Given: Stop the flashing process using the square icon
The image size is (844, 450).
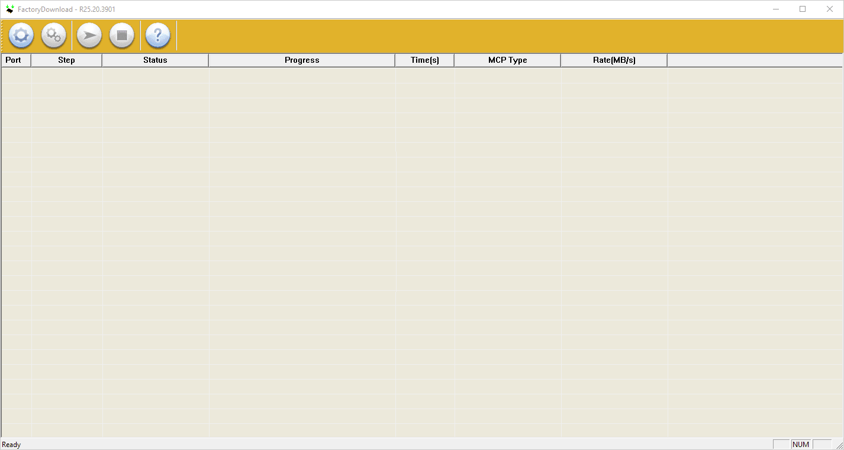Looking at the screenshot, I should tap(122, 35).
